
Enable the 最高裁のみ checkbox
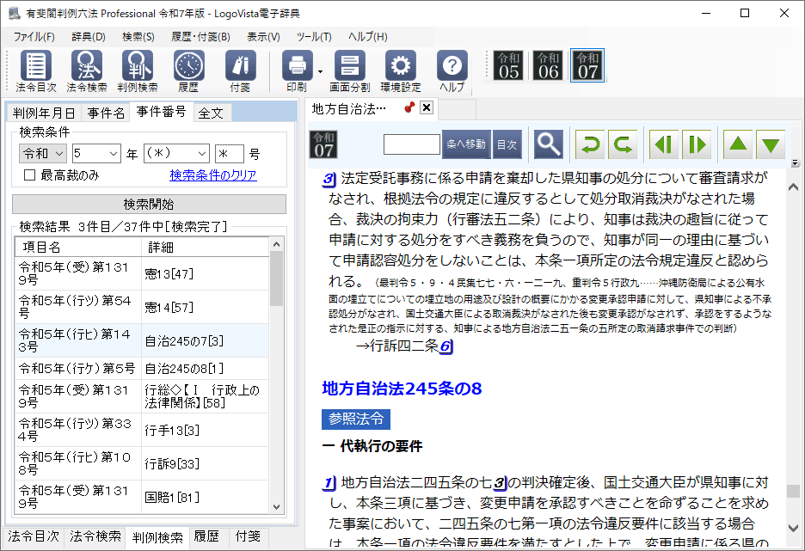click(x=30, y=175)
